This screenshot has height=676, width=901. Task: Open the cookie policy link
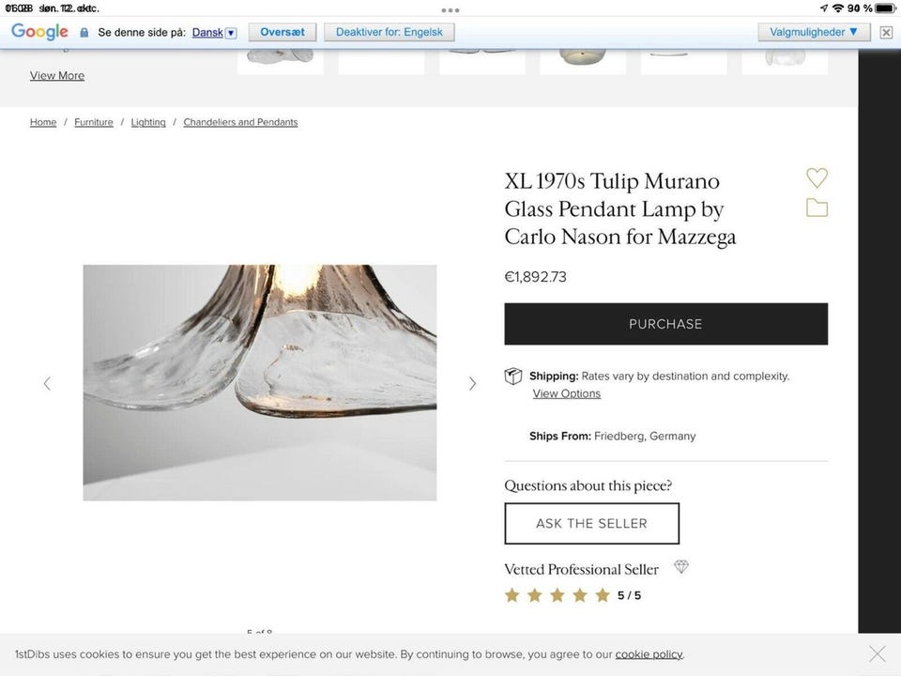click(649, 654)
